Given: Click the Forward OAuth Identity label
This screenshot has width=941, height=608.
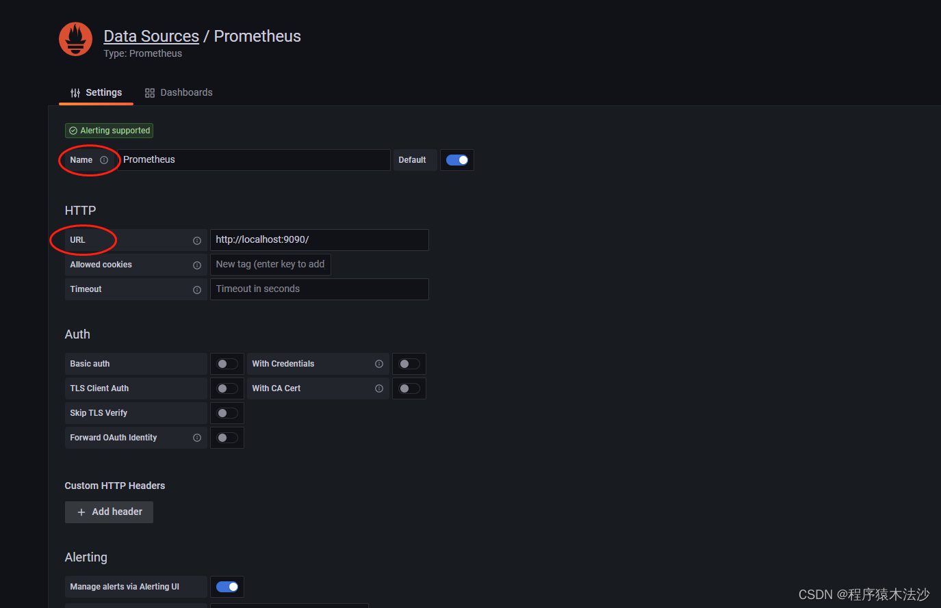Looking at the screenshot, I should (114, 438).
